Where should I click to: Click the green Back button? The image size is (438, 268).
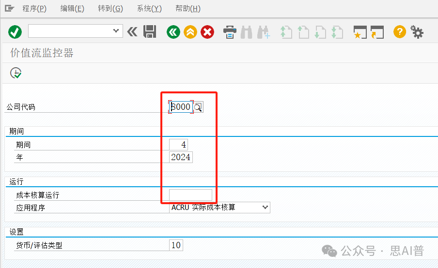(x=173, y=32)
